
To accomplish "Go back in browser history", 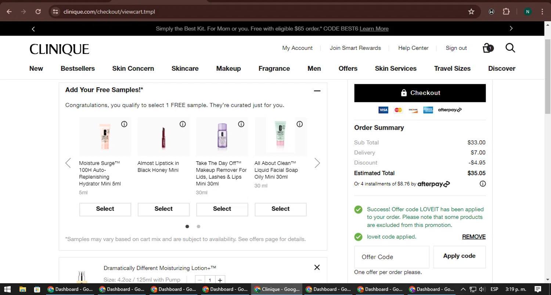I will tap(9, 12).
